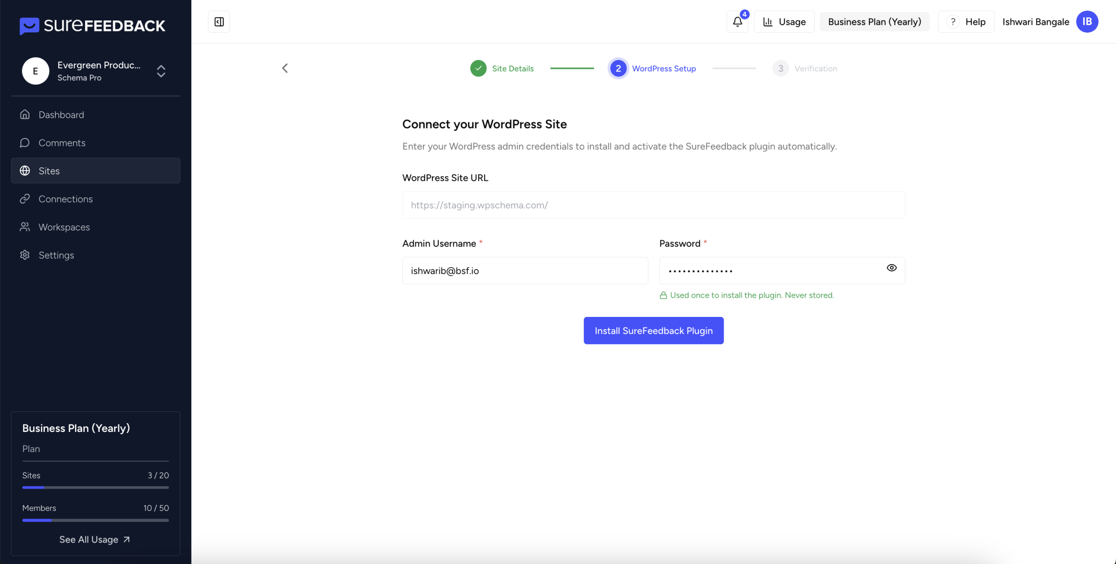The width and height of the screenshot is (1116, 564).
Task: Open the Usage button in header
Action: click(784, 22)
